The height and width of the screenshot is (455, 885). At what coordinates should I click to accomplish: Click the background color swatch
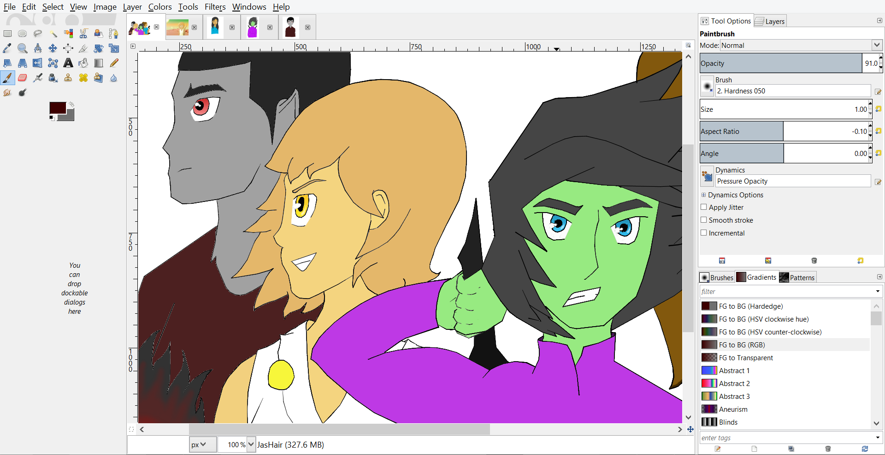point(69,115)
